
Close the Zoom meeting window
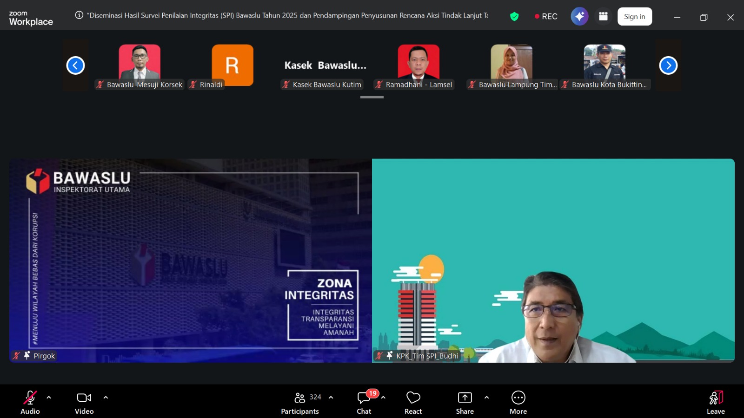[x=731, y=17]
